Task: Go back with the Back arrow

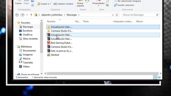Action: [x=17, y=15]
